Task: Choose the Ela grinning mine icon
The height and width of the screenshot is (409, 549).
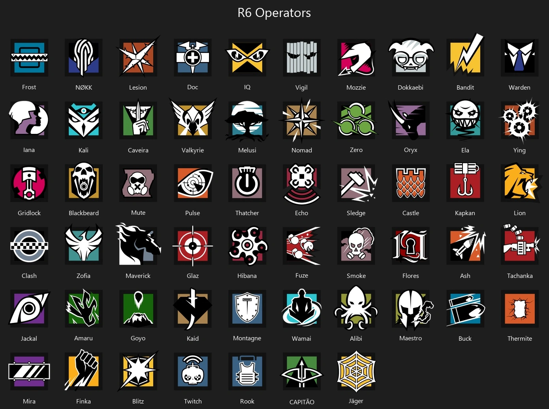Action: (465, 120)
